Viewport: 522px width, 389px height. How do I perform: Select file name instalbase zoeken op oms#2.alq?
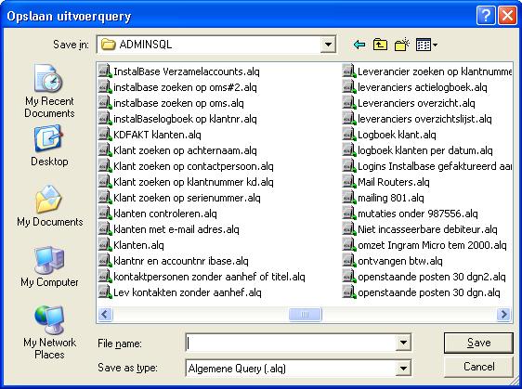click(185, 87)
